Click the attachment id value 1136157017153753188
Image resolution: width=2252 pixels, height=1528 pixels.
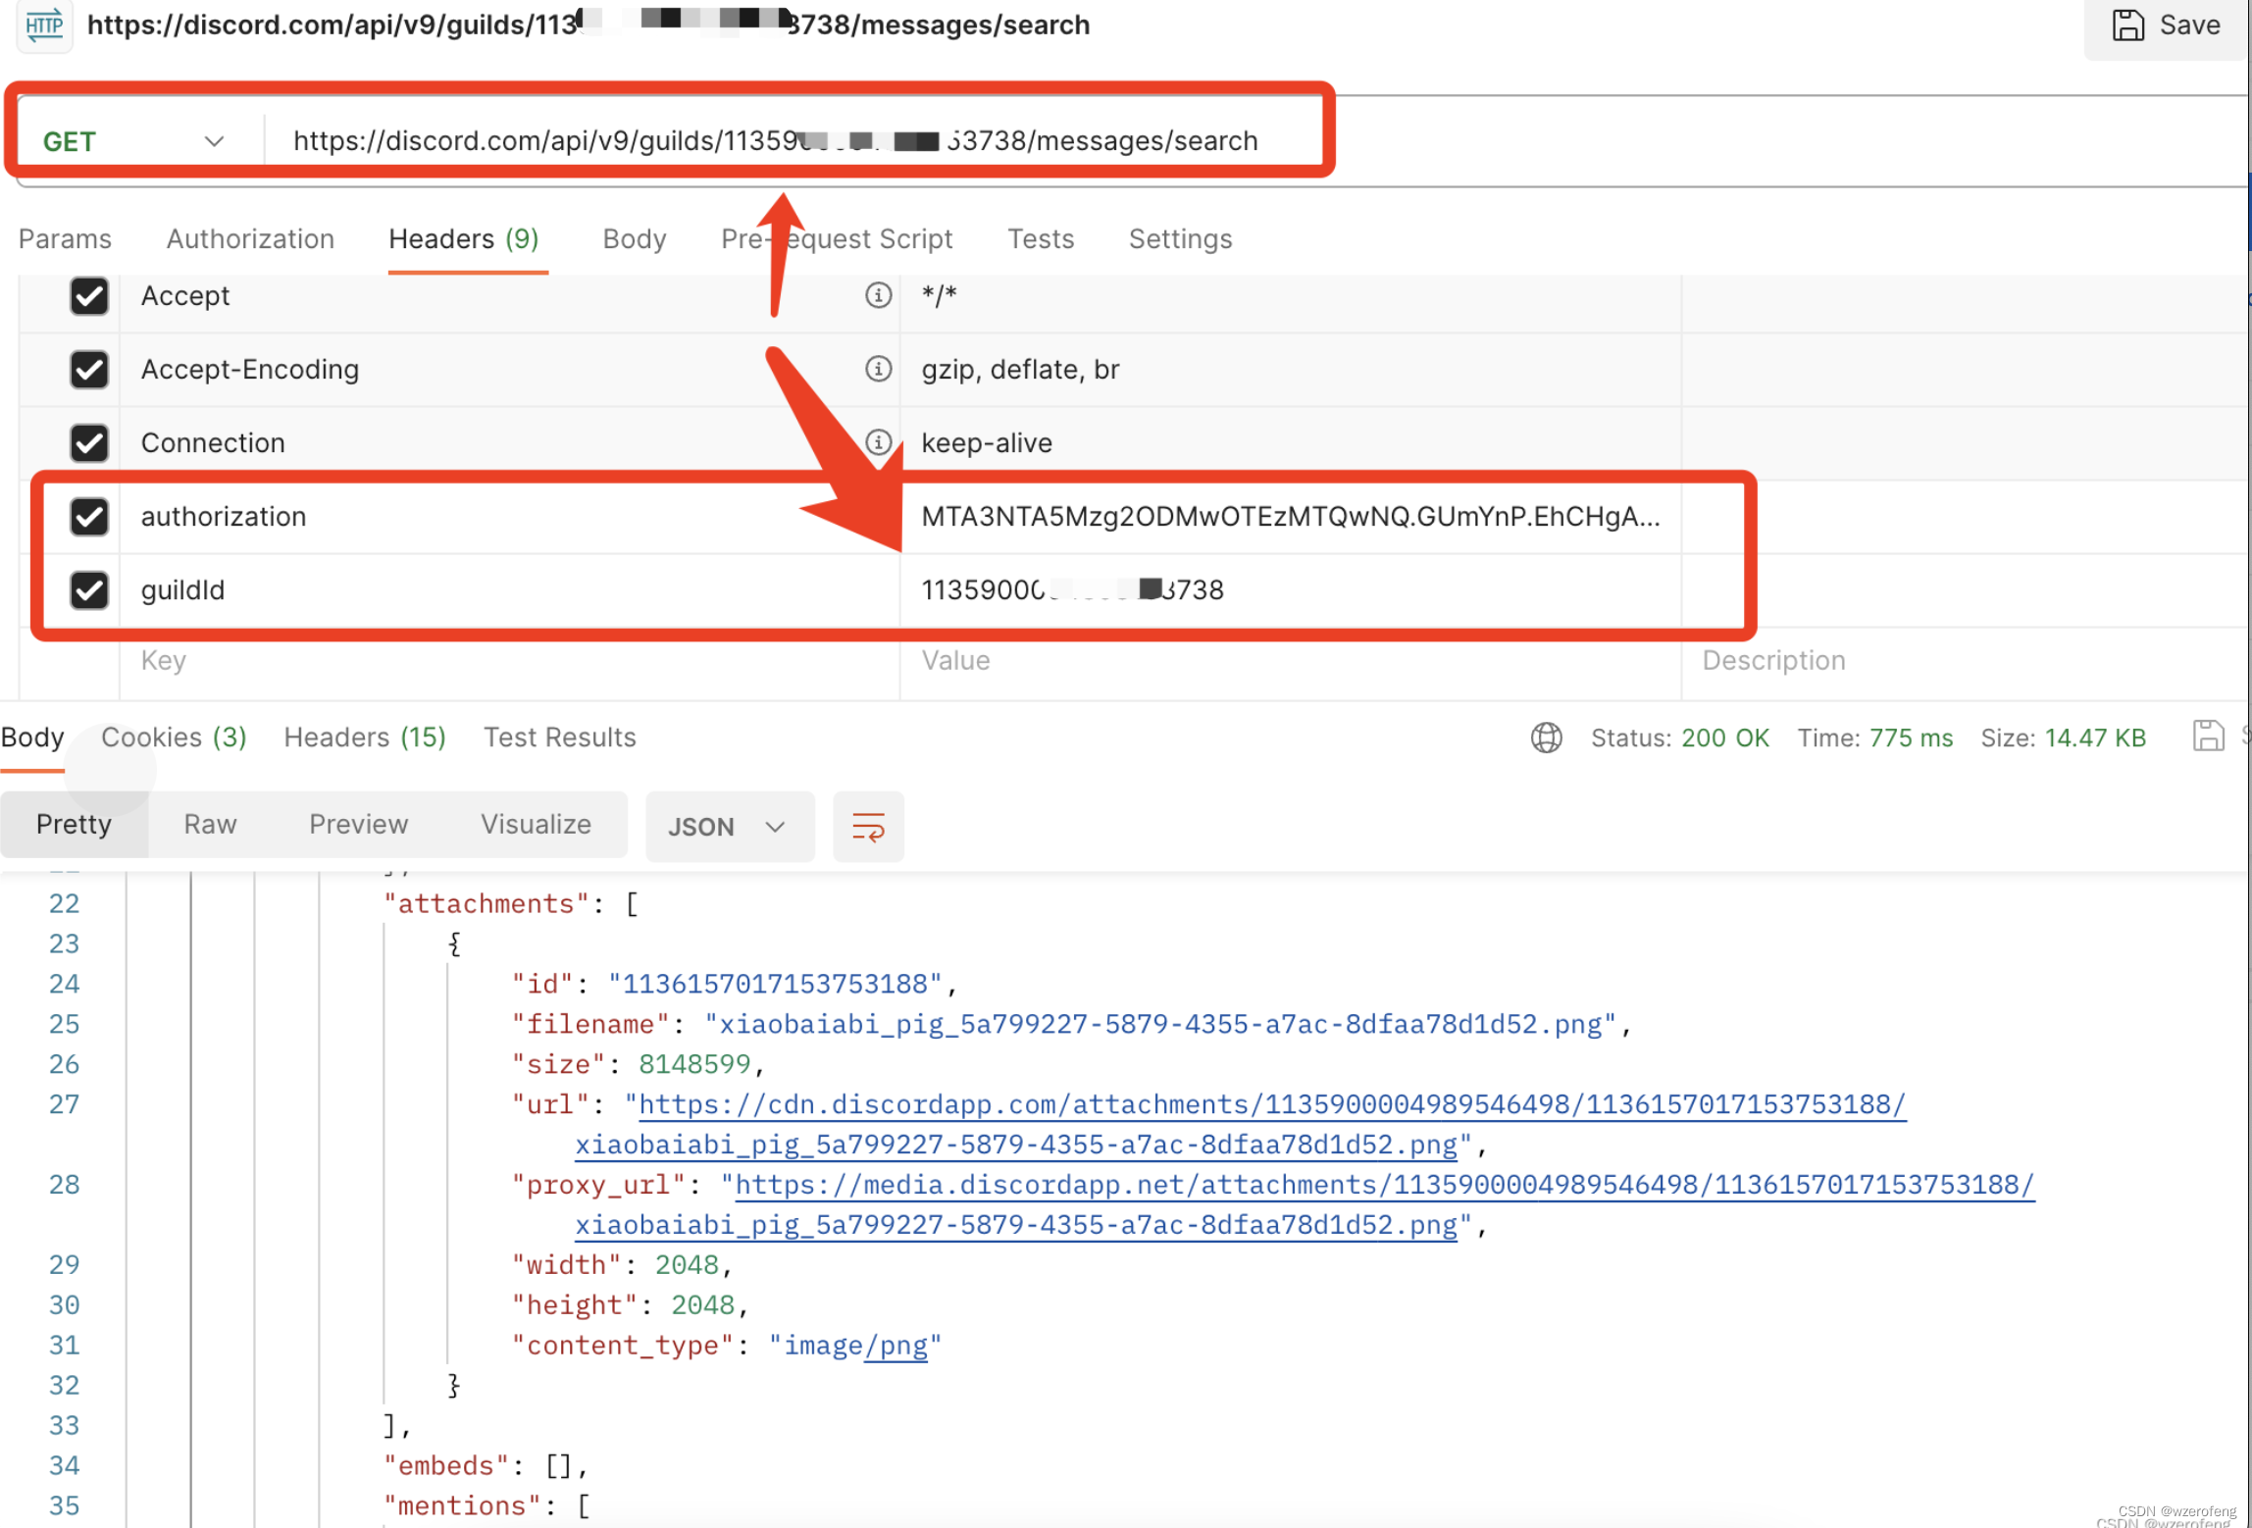[775, 985]
